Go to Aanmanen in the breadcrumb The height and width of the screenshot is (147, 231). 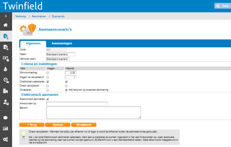tap(39, 16)
